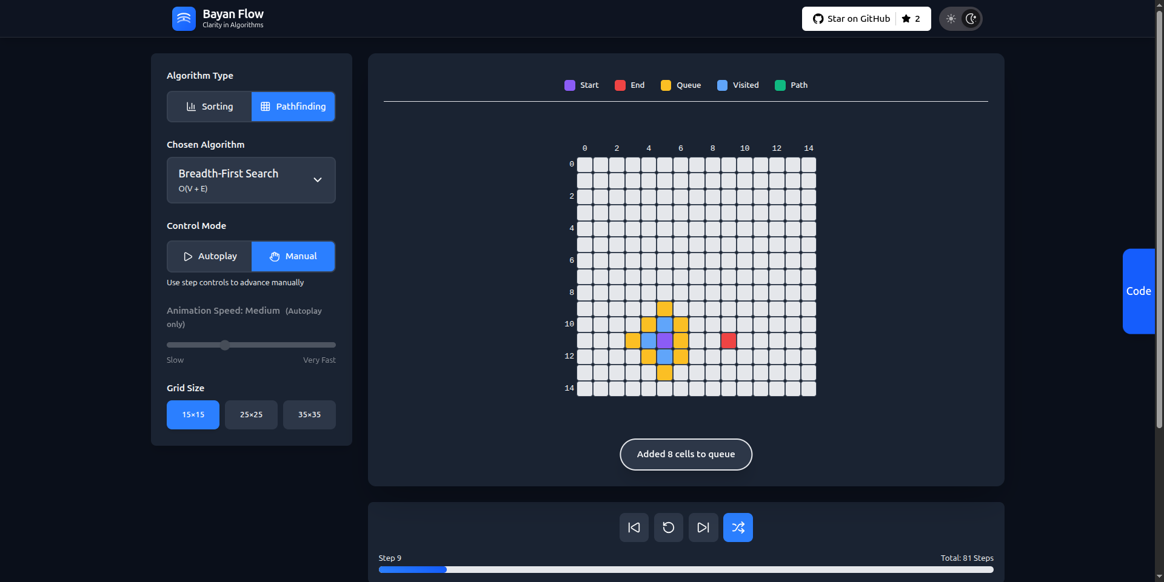Viewport: 1164px width, 582px height.
Task: Adjust the animation speed slider
Action: coord(225,345)
